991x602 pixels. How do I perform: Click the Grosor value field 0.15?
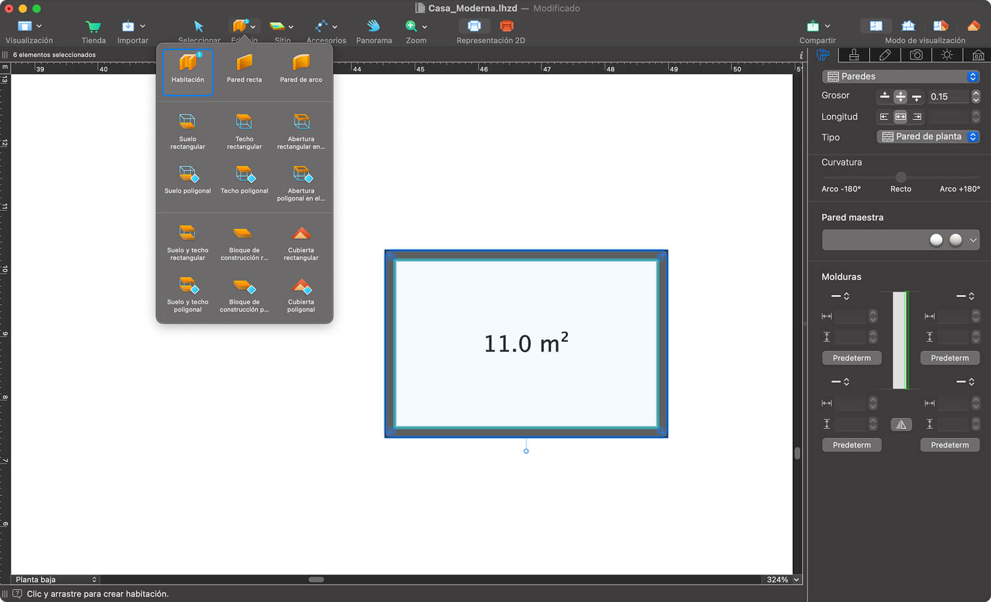click(x=947, y=96)
